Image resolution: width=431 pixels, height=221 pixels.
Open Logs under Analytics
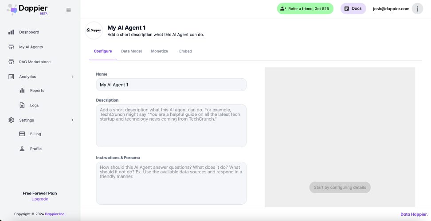[34, 105]
